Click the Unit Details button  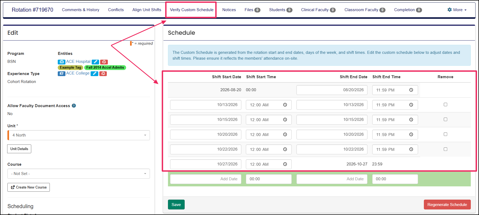[x=19, y=149]
